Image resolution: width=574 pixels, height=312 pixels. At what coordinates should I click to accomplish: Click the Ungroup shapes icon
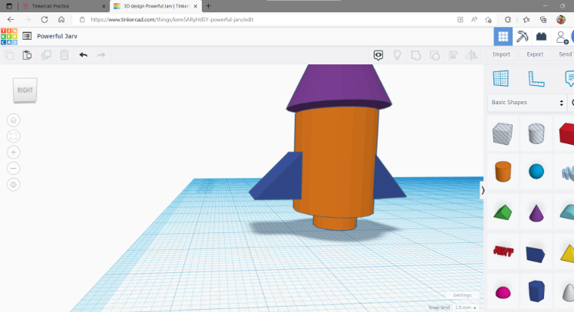pyautogui.click(x=434, y=55)
